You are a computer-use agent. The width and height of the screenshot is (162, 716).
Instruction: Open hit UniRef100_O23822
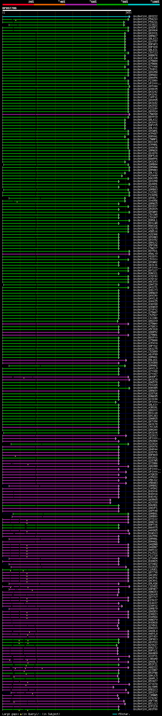[x=145, y=25]
